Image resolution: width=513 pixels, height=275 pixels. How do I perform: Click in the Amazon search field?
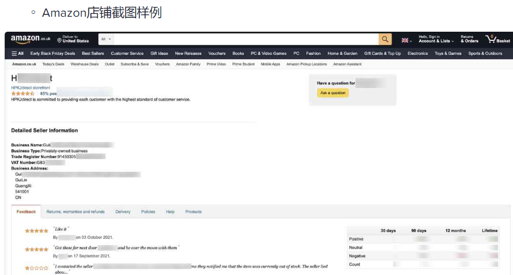[246, 39]
